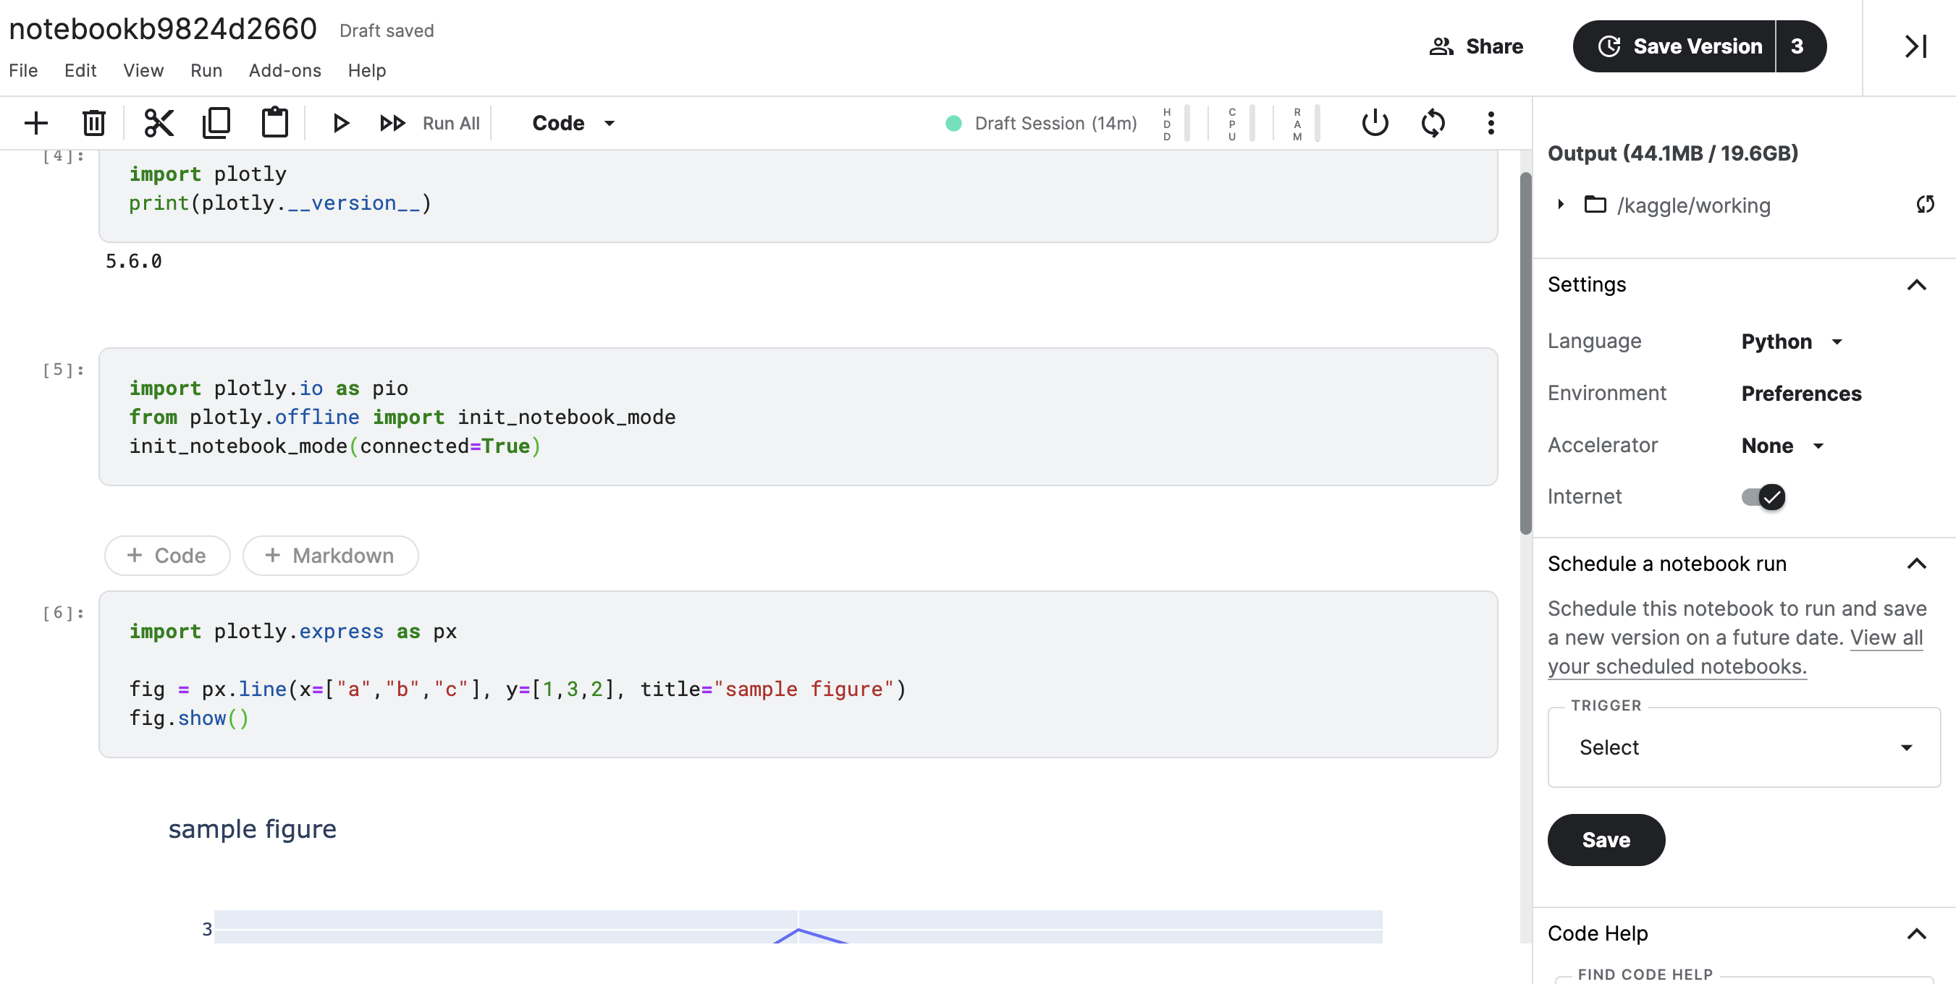Restart session with refresh icon
This screenshot has width=1956, height=984.
pyautogui.click(x=1433, y=123)
